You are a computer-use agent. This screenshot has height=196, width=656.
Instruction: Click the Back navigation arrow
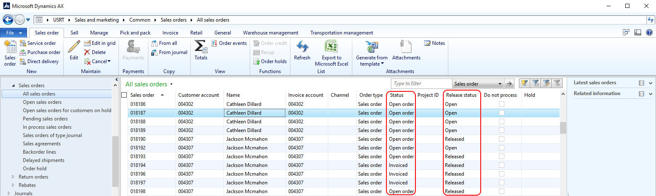point(8,20)
